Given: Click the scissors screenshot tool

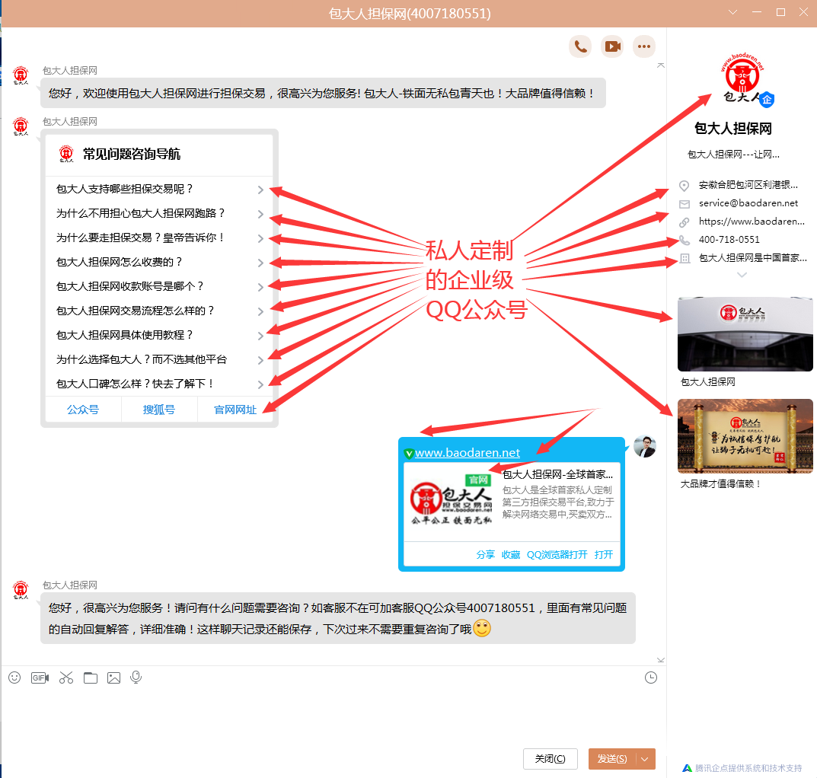Looking at the screenshot, I should coord(66,678).
